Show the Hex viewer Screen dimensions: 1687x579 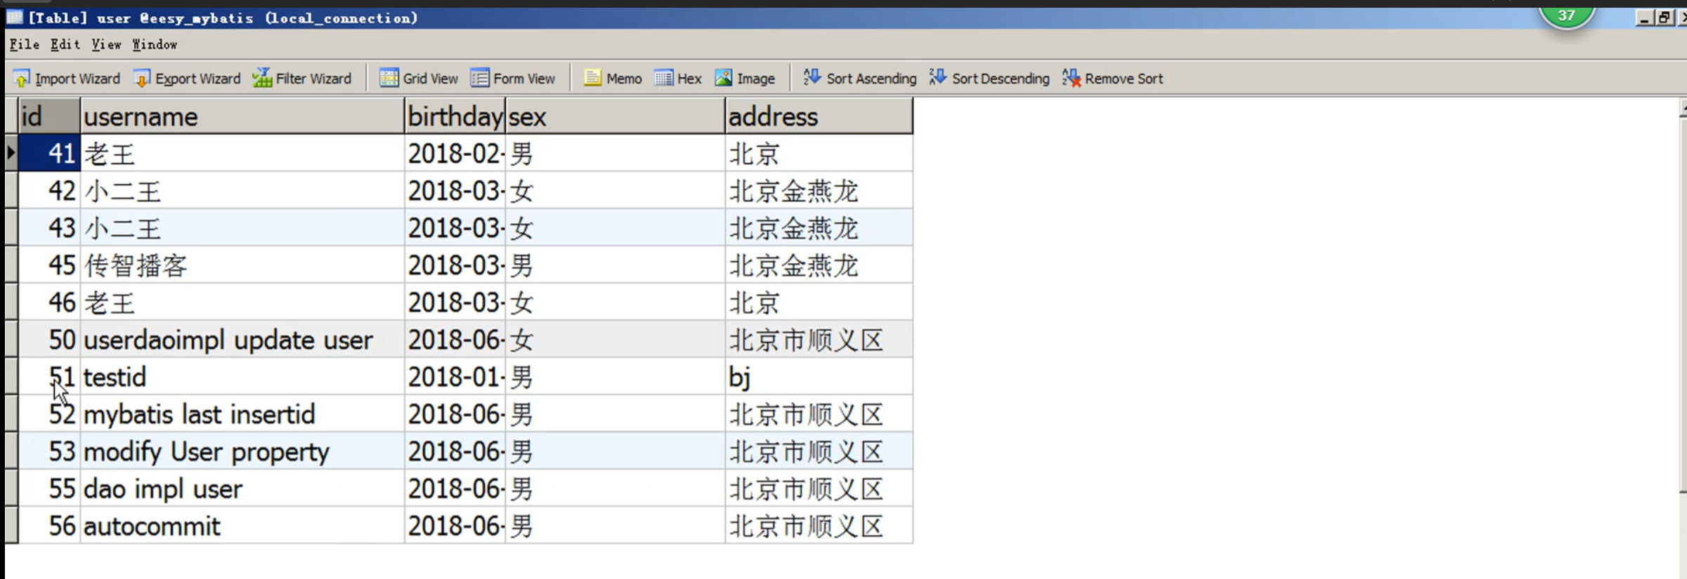(678, 79)
